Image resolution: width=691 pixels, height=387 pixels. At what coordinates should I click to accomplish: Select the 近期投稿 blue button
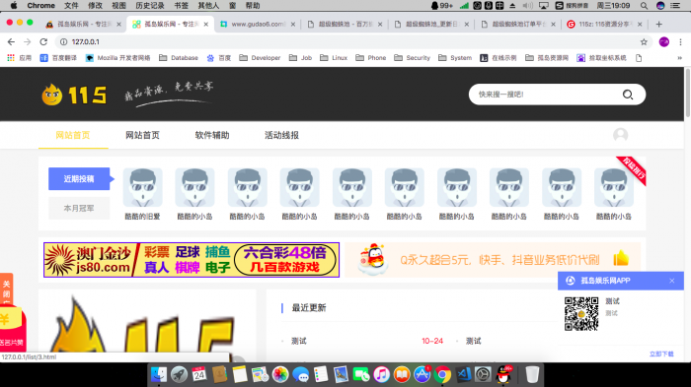click(79, 178)
